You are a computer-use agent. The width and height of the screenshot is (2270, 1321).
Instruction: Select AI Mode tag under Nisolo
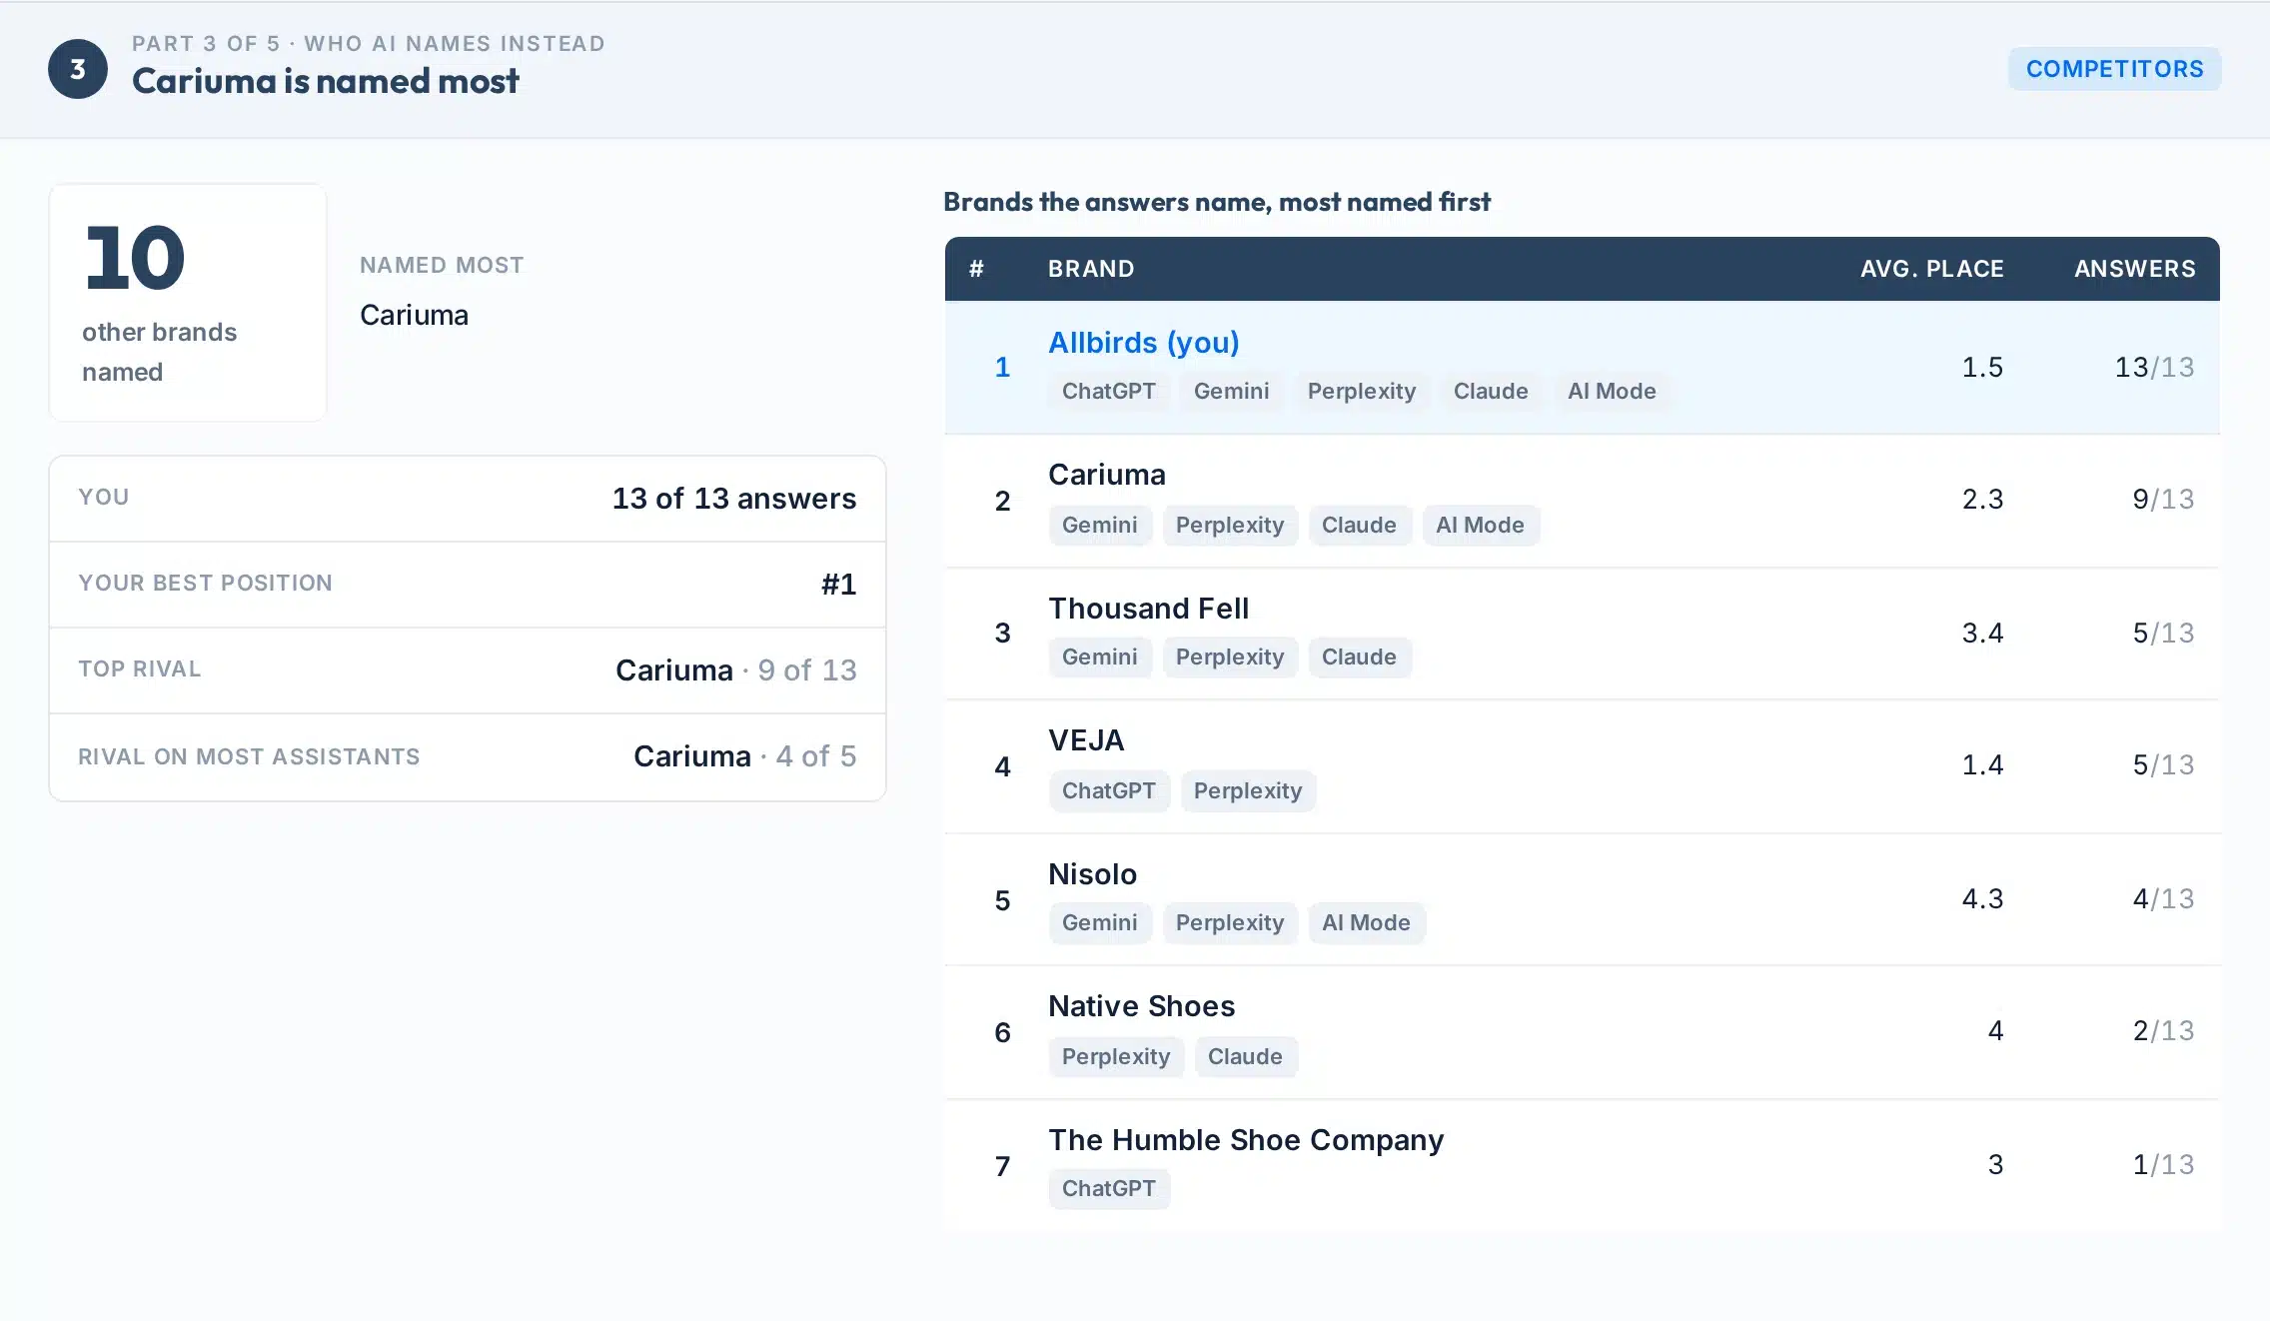coord(1366,923)
